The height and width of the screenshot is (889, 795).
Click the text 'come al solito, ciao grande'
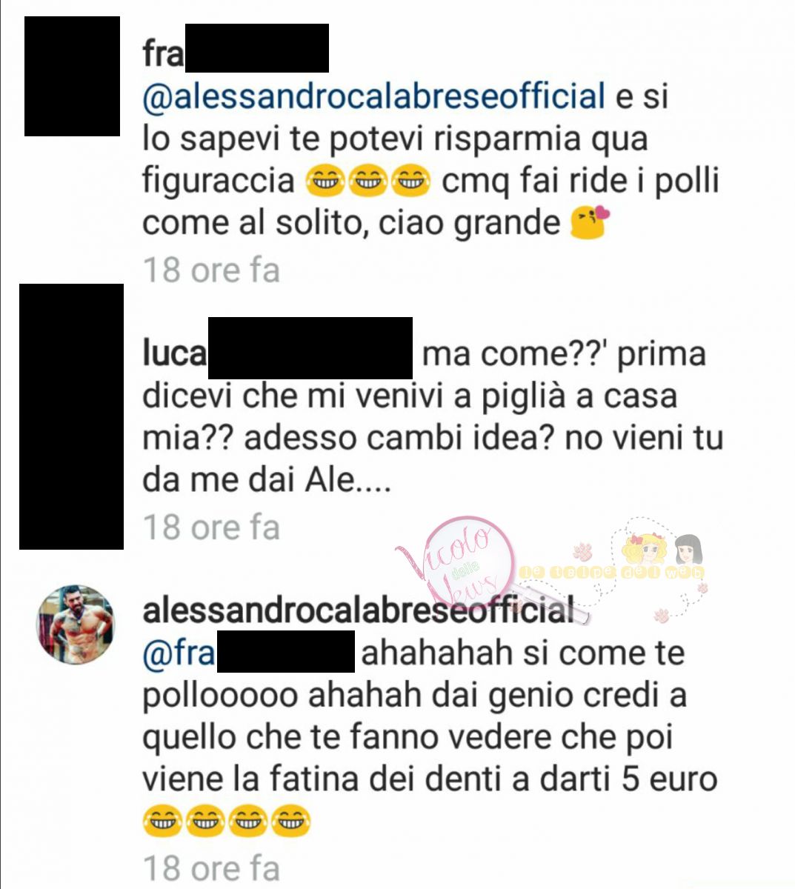(350, 223)
